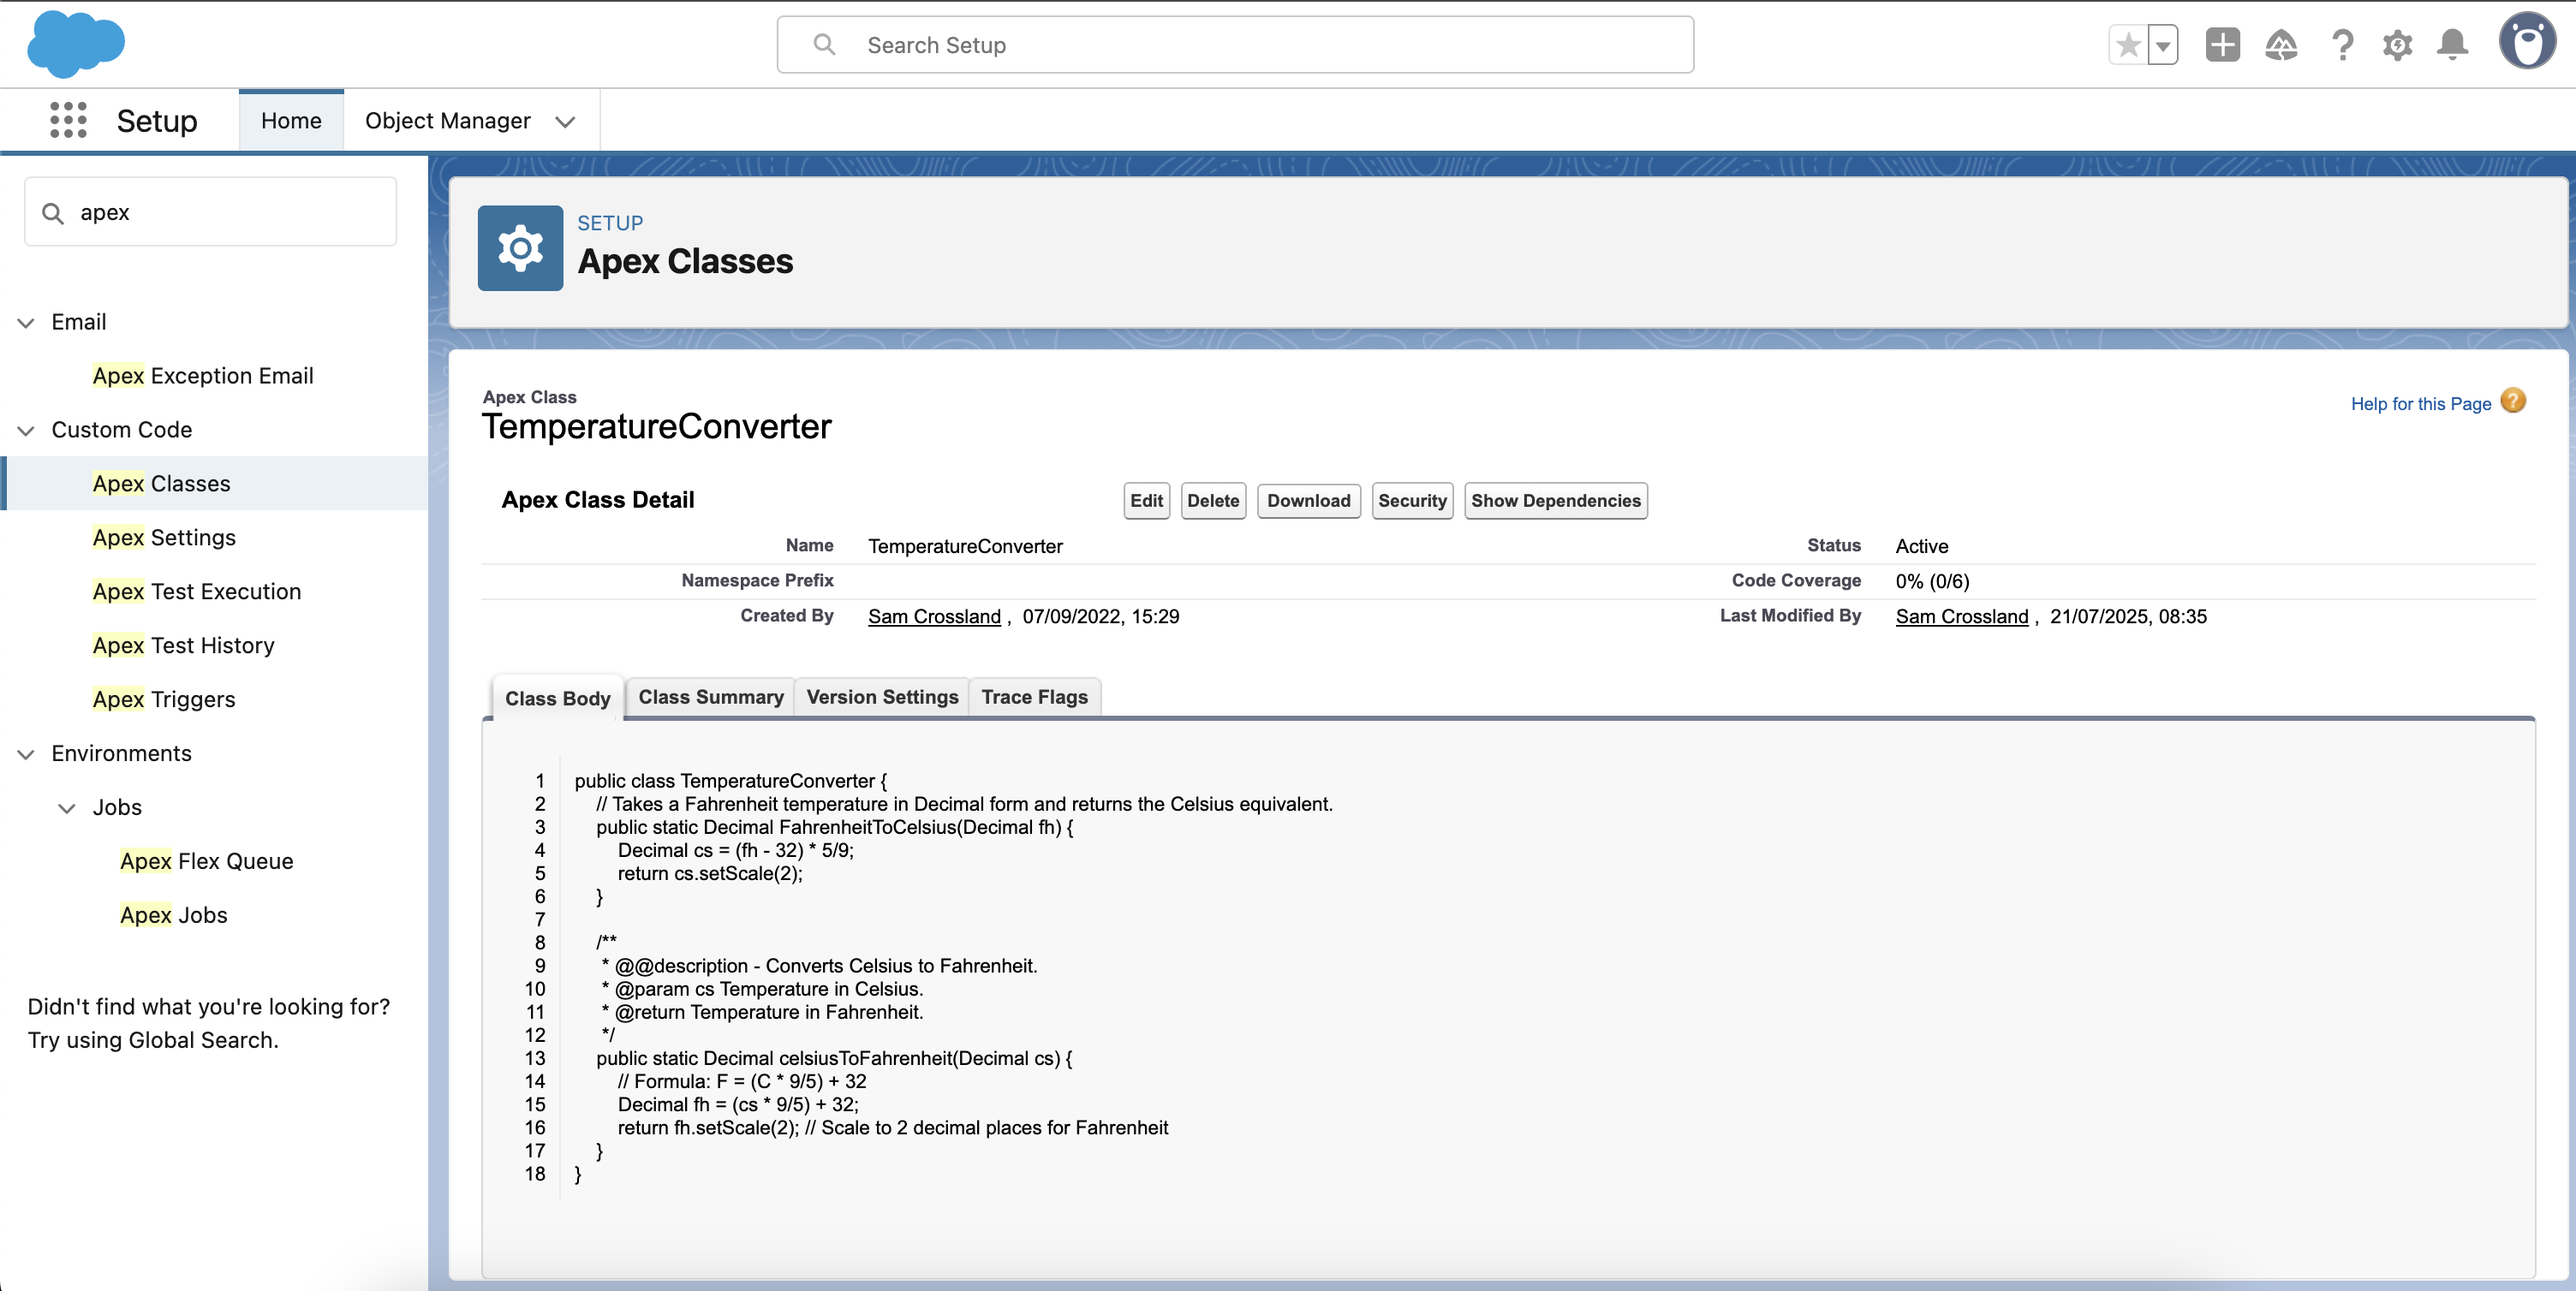Open the App Launcher waffle icon
The height and width of the screenshot is (1291, 2576).
pos(66,119)
